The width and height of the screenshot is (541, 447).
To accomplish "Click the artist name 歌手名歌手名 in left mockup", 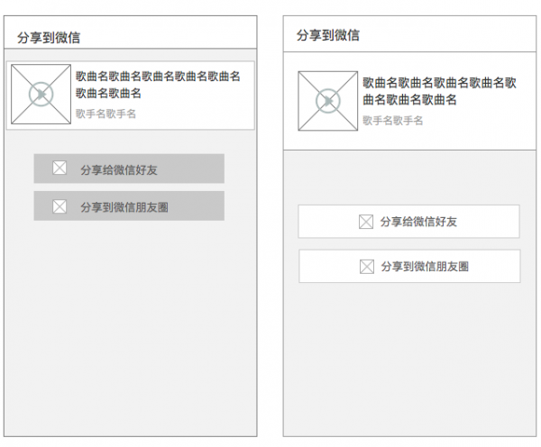I will [105, 114].
